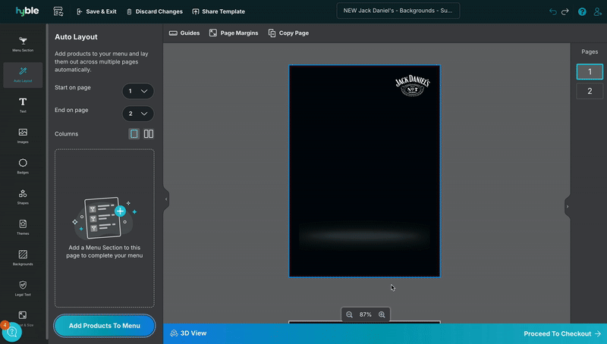Image resolution: width=607 pixels, height=344 pixels.
Task: Select the Jack Daniel's logo on canvas
Action: (413, 86)
